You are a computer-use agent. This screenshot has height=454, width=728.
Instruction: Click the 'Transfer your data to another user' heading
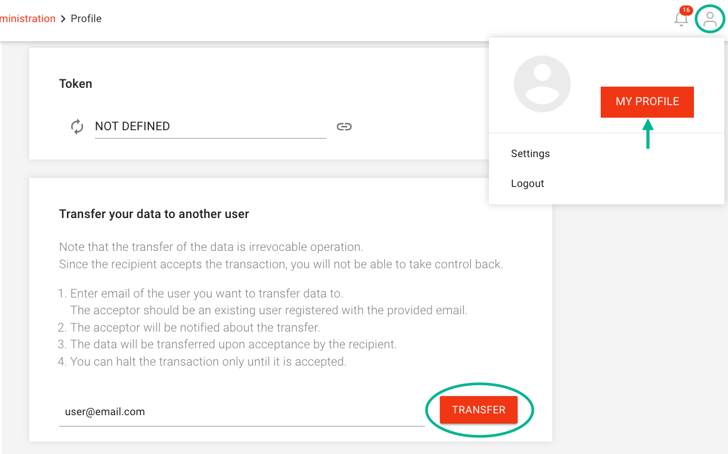point(154,214)
